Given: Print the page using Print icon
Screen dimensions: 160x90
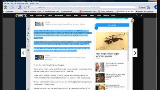Looking at the screenshot, I should click(x=148, y=7).
